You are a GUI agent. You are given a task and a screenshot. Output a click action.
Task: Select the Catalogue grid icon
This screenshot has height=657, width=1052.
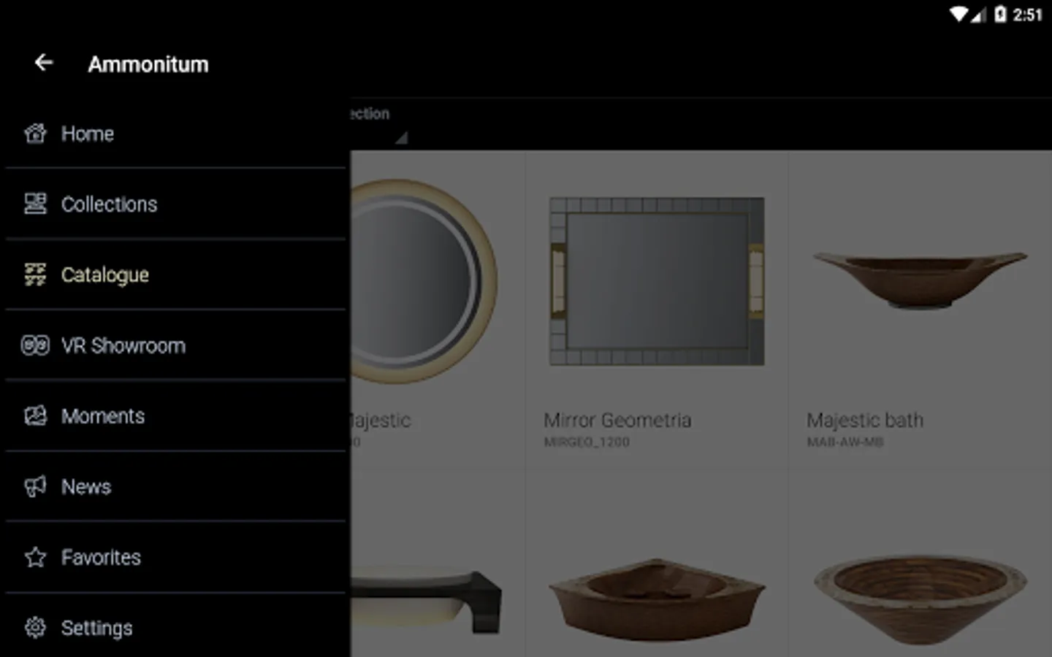(x=35, y=274)
